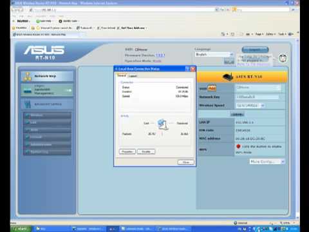Screen dimensions: 309x232
Task: Open the Language dropdown
Action: click(x=214, y=55)
